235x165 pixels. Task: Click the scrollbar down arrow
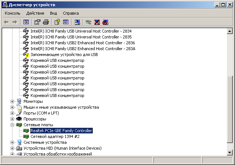pyautogui.click(x=230, y=152)
